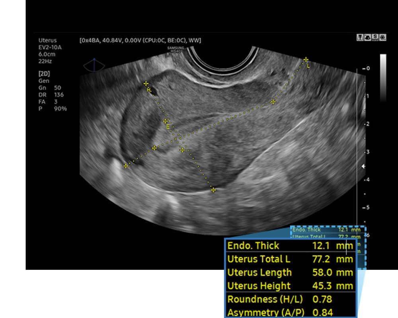This screenshot has width=398, height=318.
Task: Select the [2D] mode label
Action: (x=44, y=74)
